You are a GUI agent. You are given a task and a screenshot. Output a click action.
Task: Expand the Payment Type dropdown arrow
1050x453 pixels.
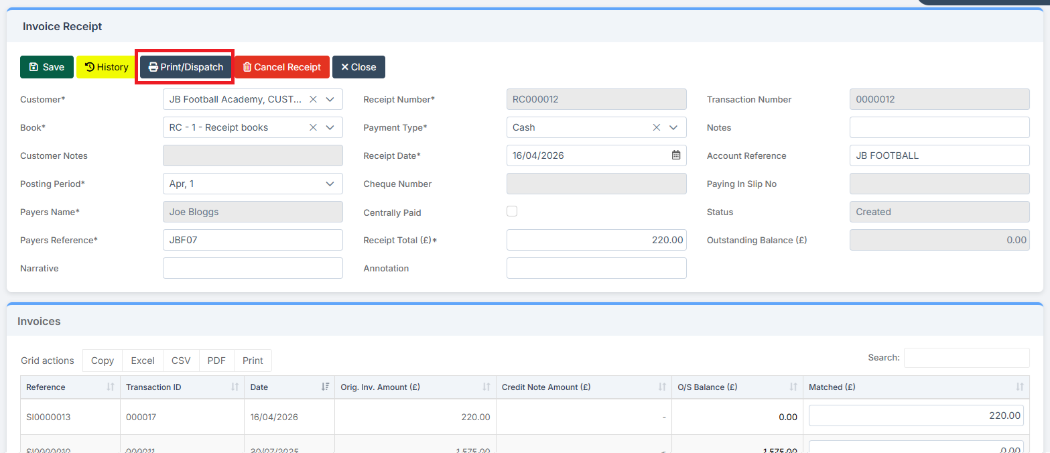tap(673, 127)
